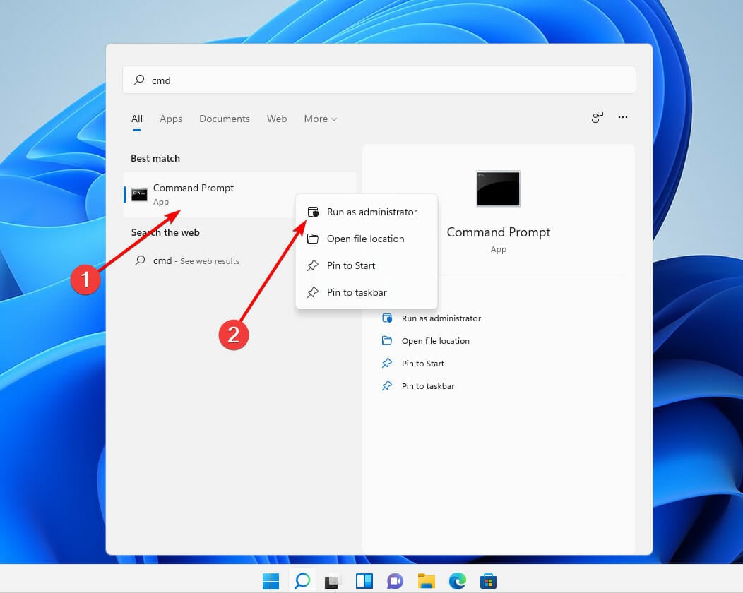Launch File Explorer from taskbar
The width and height of the screenshot is (743, 593).
click(x=427, y=581)
